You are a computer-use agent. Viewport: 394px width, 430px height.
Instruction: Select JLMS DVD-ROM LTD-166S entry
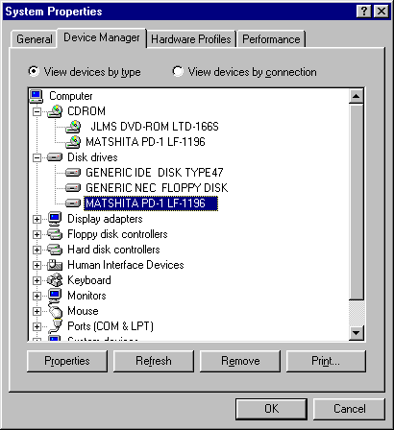coord(155,127)
